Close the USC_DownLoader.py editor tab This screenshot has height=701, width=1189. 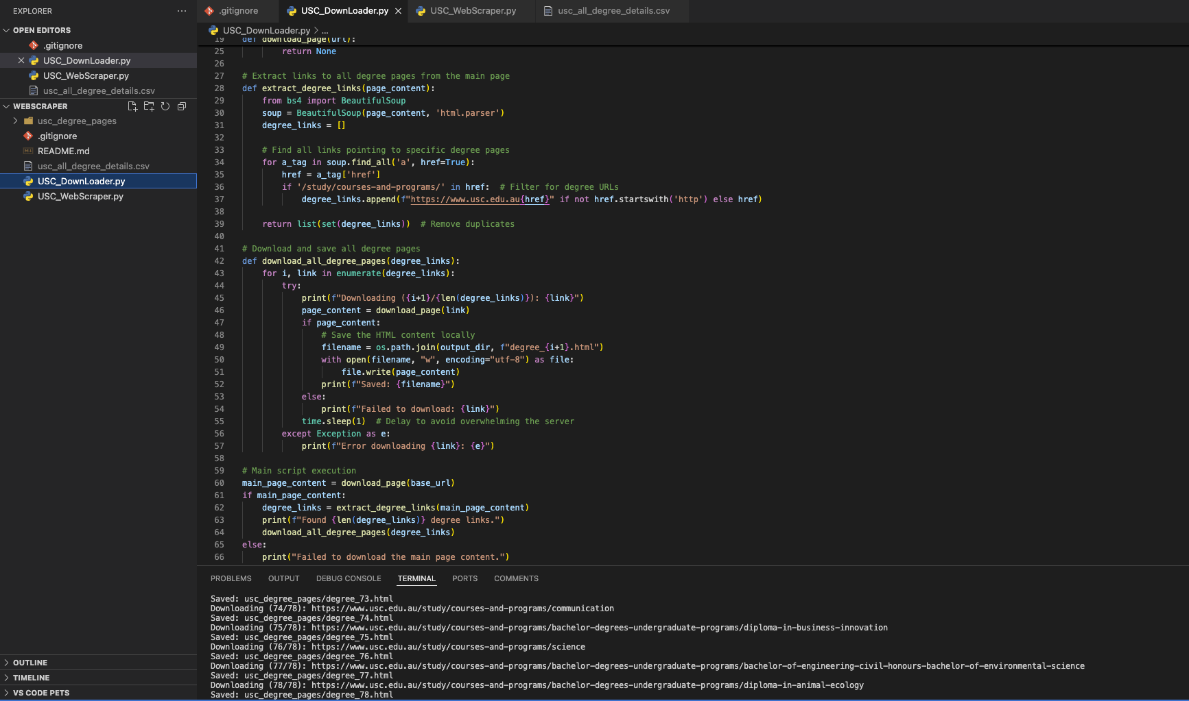pos(399,11)
